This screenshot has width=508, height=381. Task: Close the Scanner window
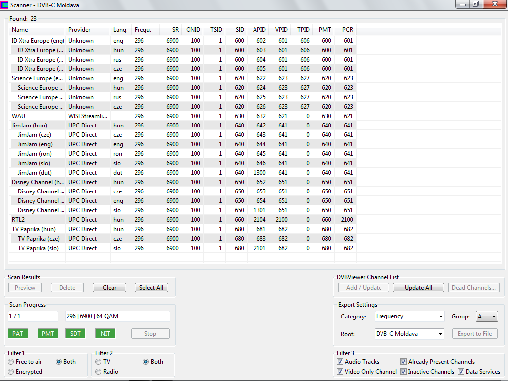click(x=495, y=4)
